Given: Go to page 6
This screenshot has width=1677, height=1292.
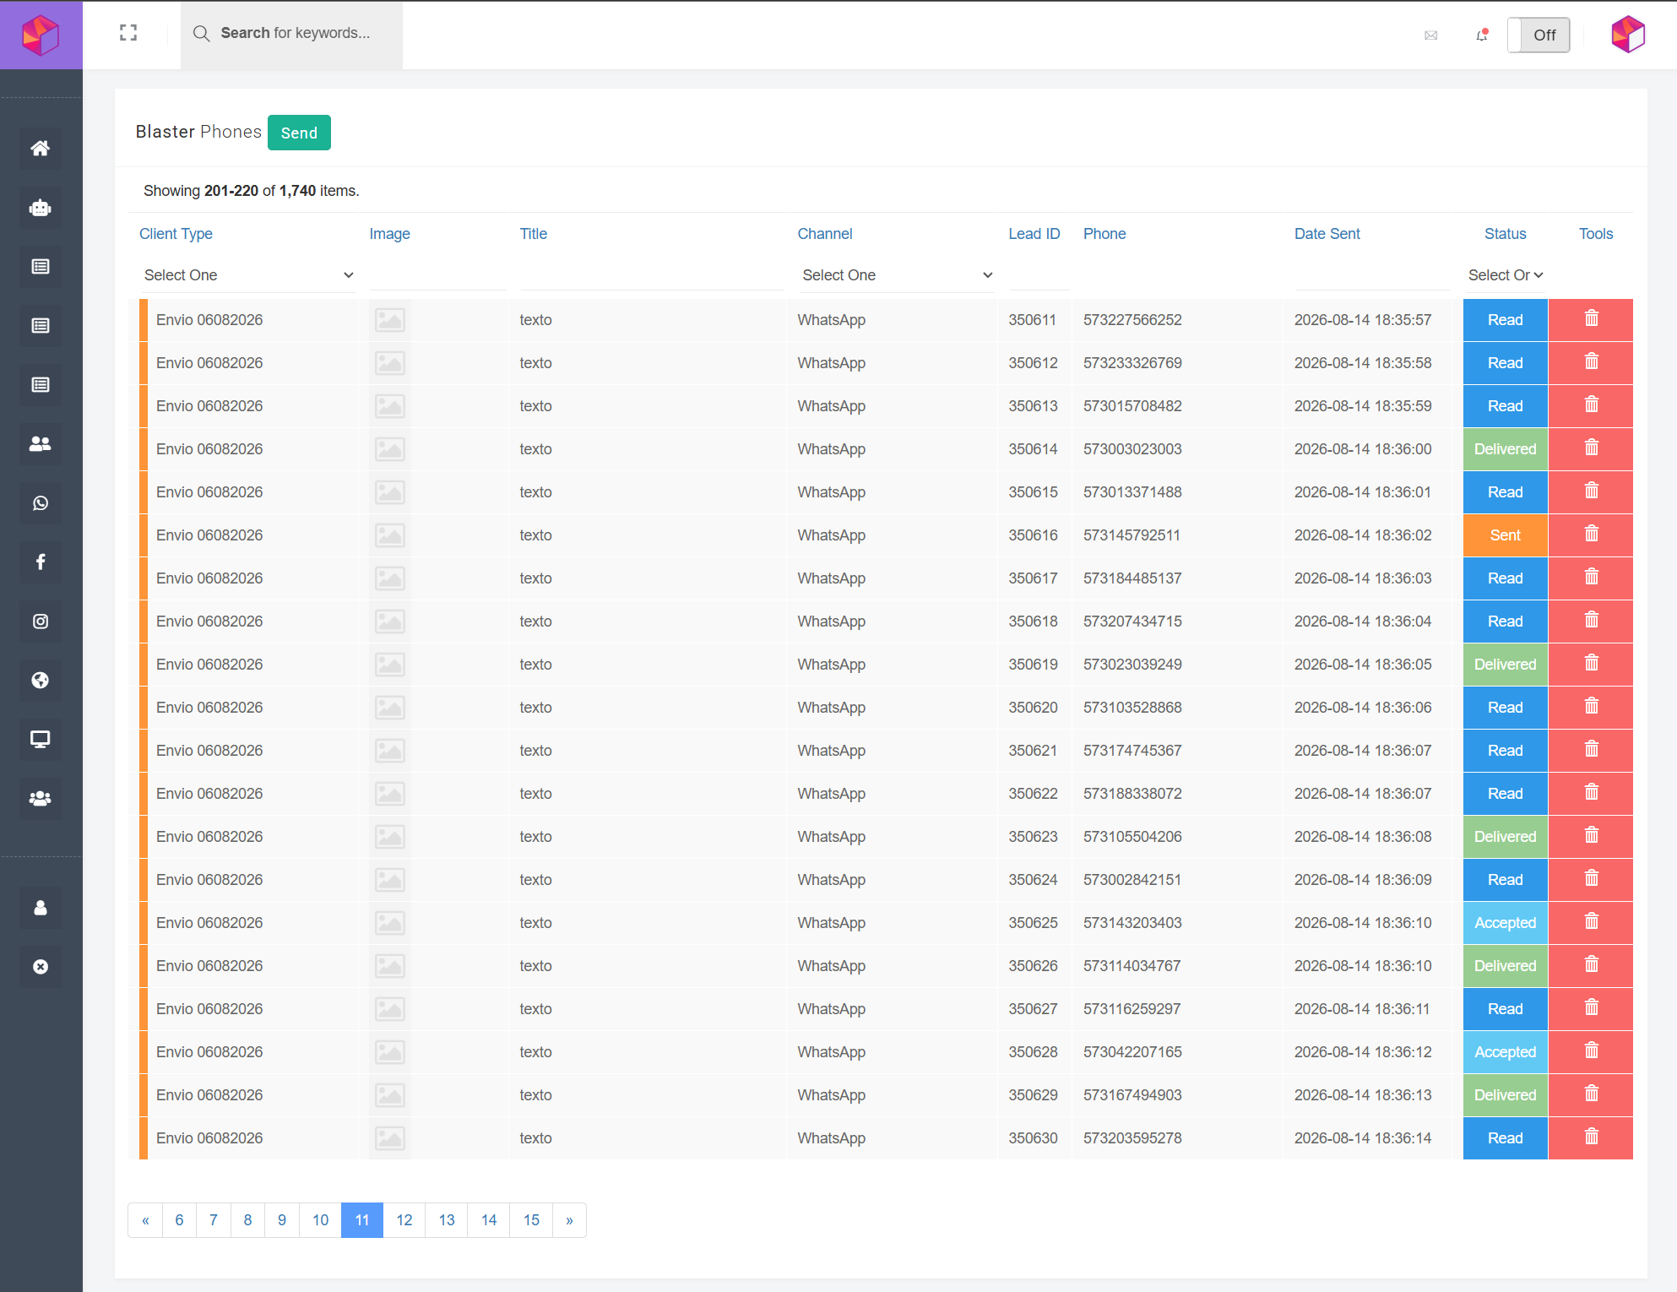Looking at the screenshot, I should coord(179,1220).
